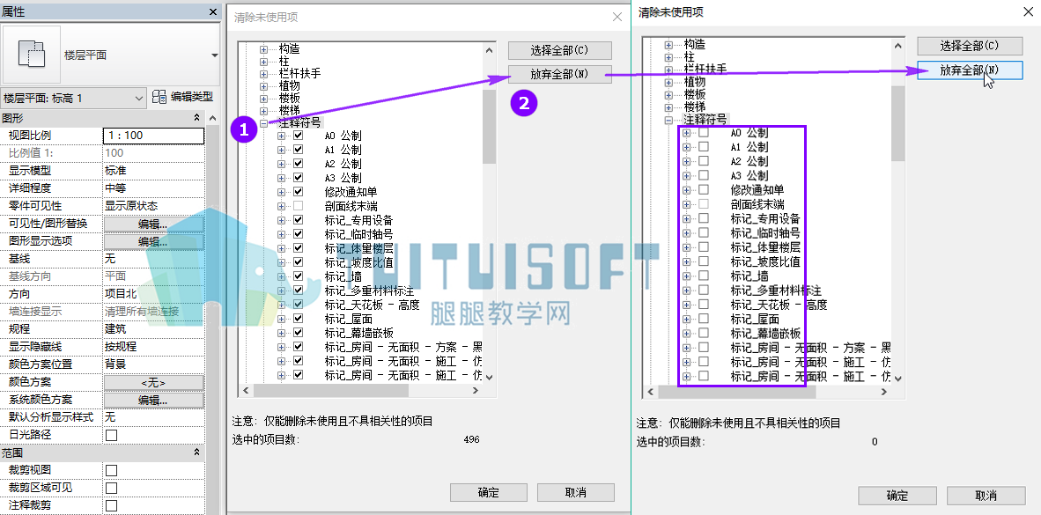Check 标记_屋面 in right dialog
This screenshot has height=515, width=1041.
(x=704, y=320)
